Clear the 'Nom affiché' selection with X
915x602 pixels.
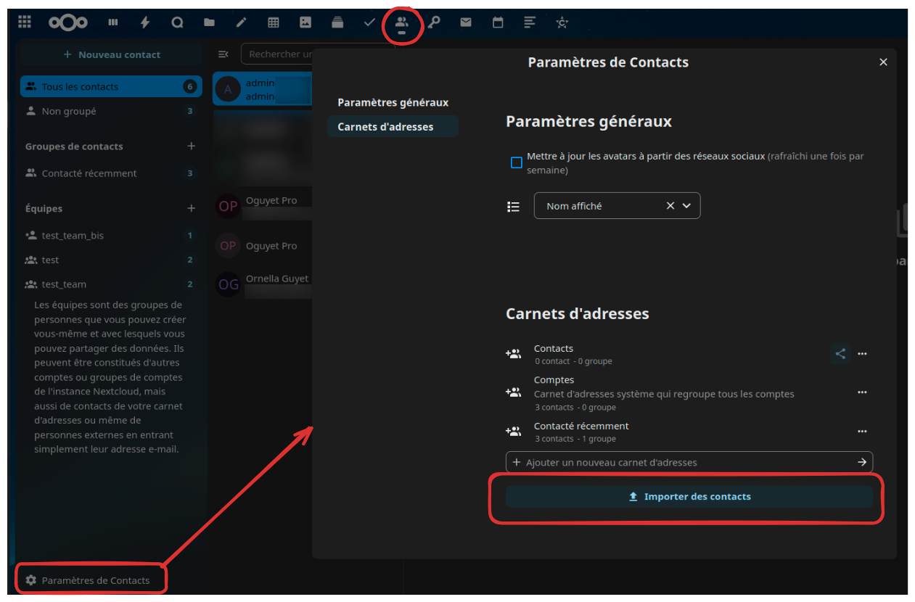[x=670, y=206]
